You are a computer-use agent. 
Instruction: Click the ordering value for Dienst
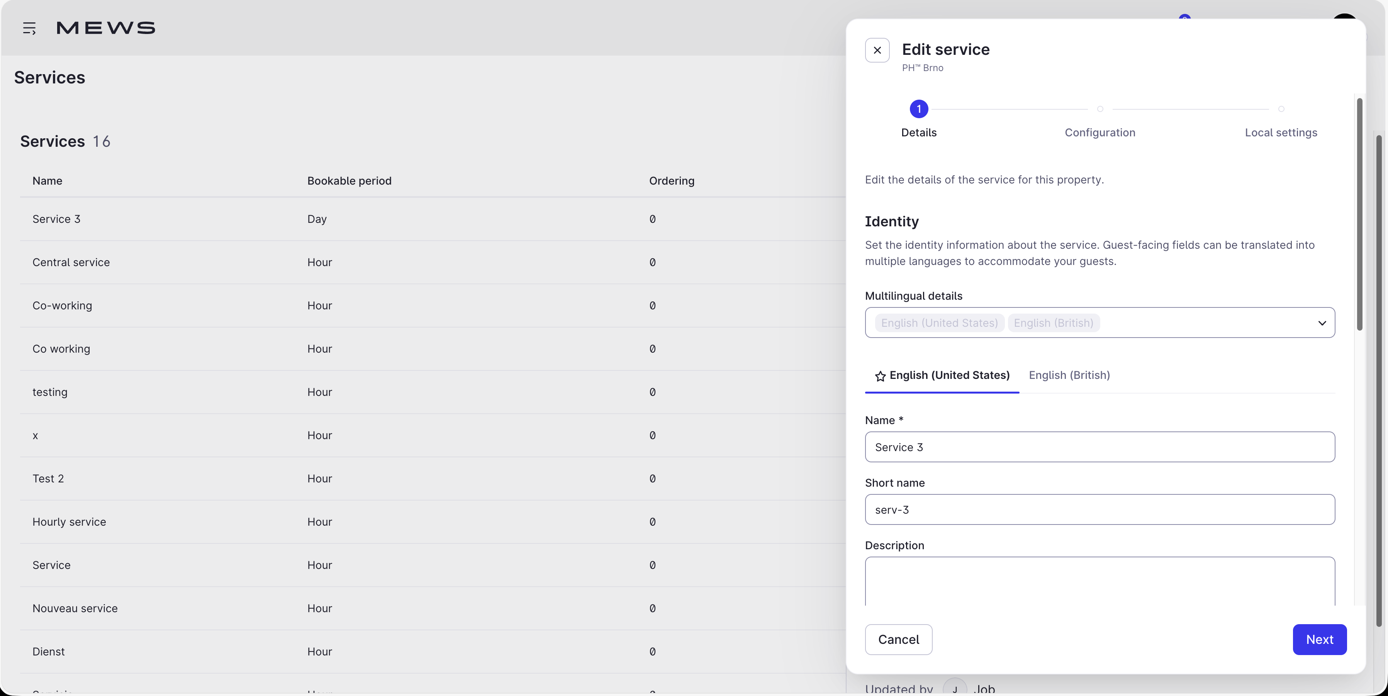652,652
